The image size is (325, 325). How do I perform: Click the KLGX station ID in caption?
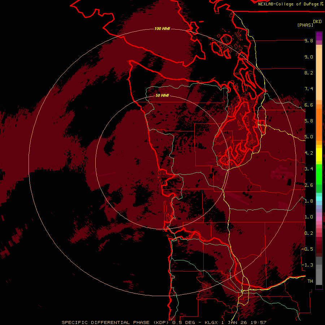tap(211, 322)
